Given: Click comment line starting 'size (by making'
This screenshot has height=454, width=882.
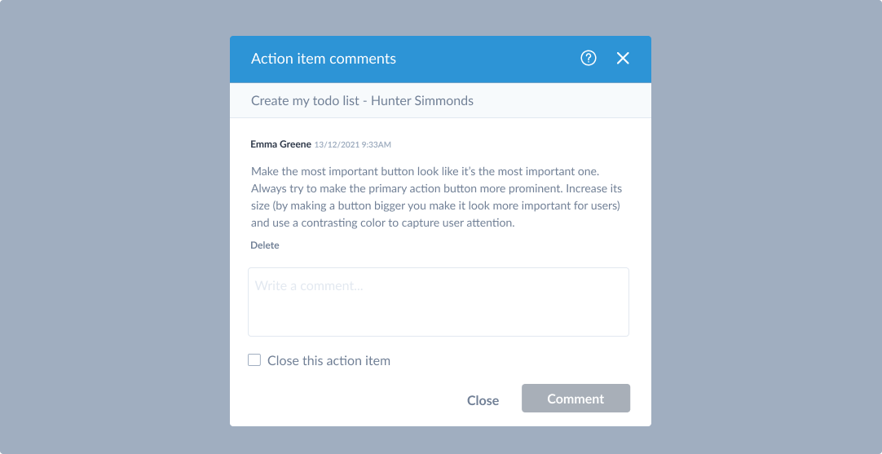Looking at the screenshot, I should click(435, 205).
